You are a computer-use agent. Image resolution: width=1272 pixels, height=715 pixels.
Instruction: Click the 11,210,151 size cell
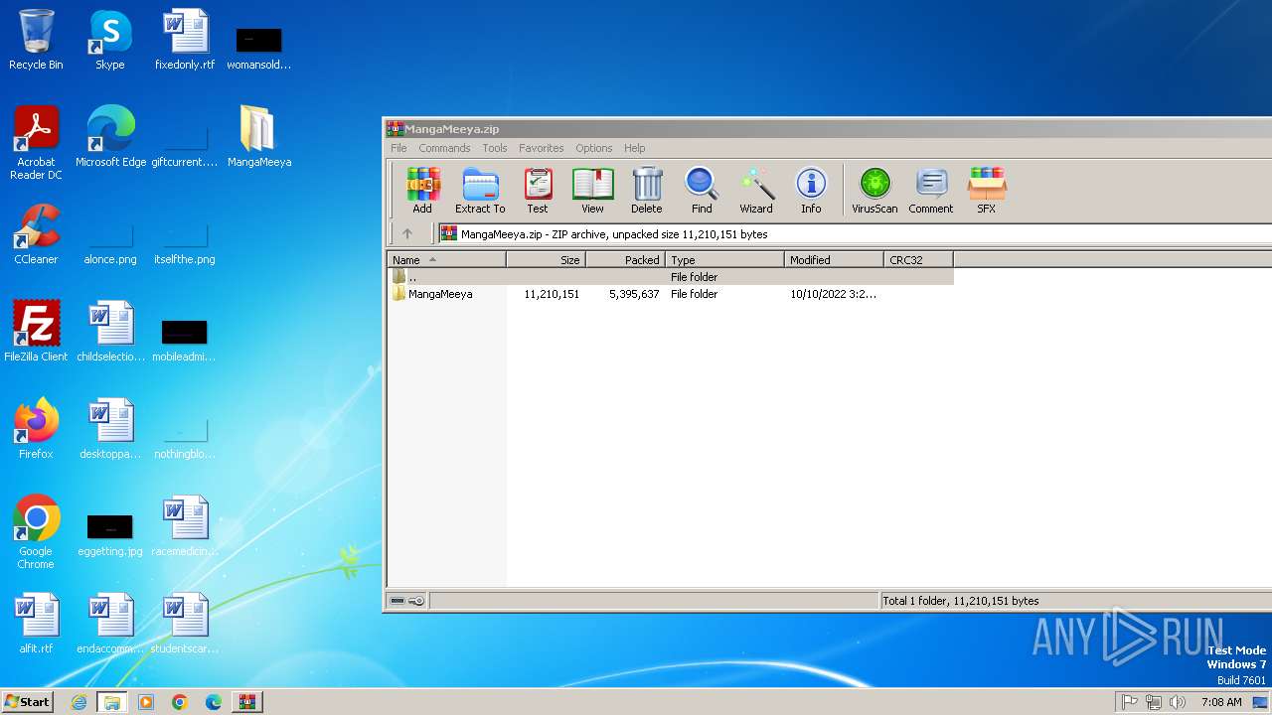coord(552,294)
